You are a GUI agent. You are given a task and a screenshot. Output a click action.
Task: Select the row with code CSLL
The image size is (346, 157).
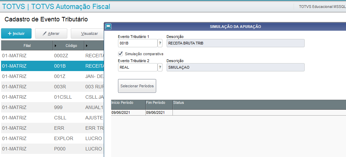[52, 118]
